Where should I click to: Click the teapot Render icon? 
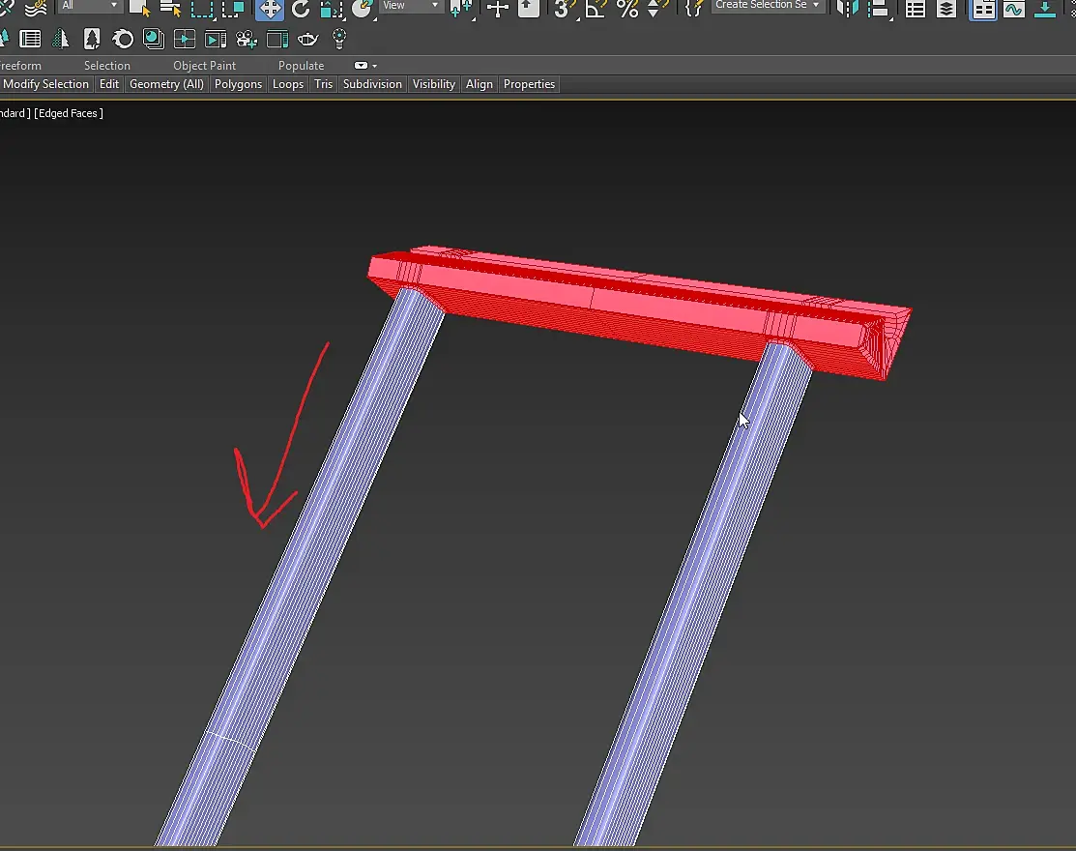pyautogui.click(x=307, y=39)
